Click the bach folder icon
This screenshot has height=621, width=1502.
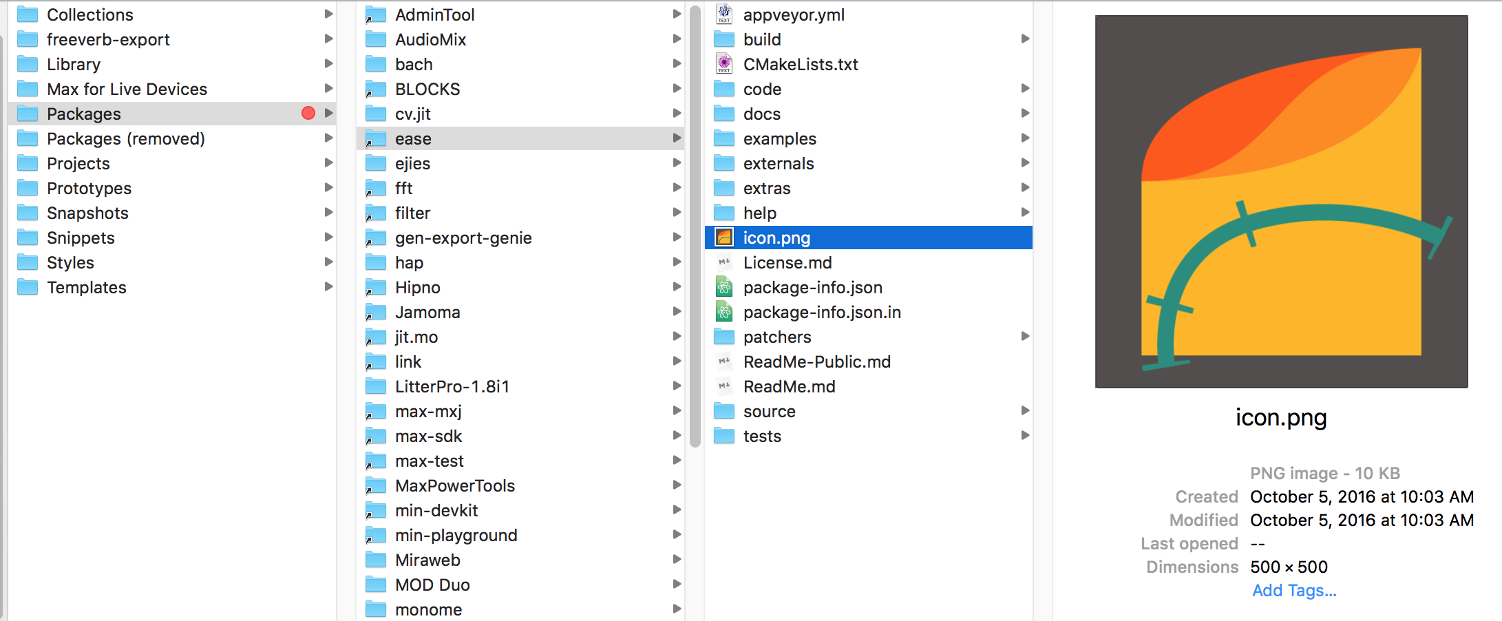point(376,63)
